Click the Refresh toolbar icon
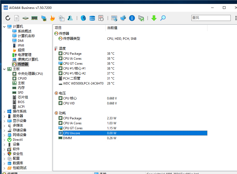This screenshot has height=174, width=237. 8,18
